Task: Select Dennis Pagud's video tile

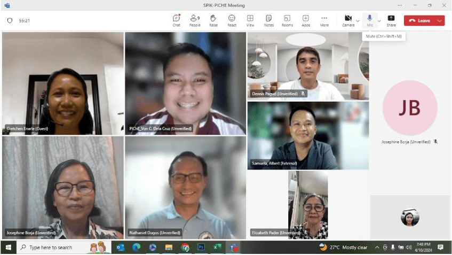Action: point(308,66)
